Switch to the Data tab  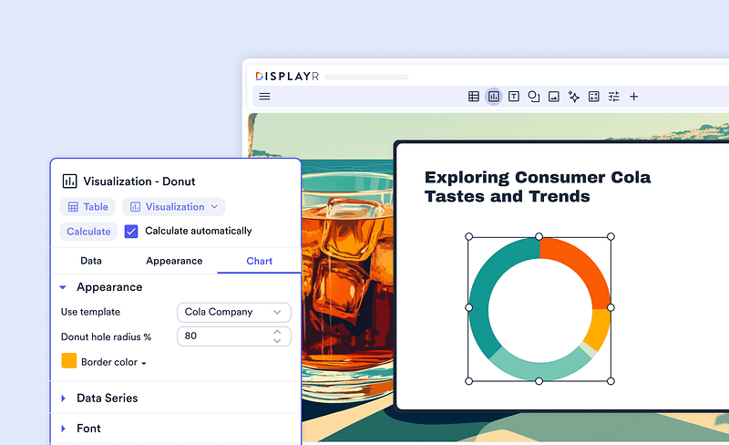[91, 261]
